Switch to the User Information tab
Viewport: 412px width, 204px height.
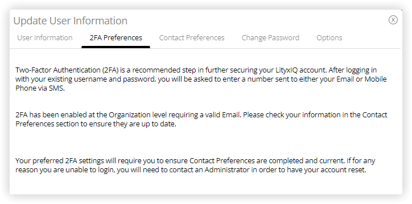click(x=44, y=37)
